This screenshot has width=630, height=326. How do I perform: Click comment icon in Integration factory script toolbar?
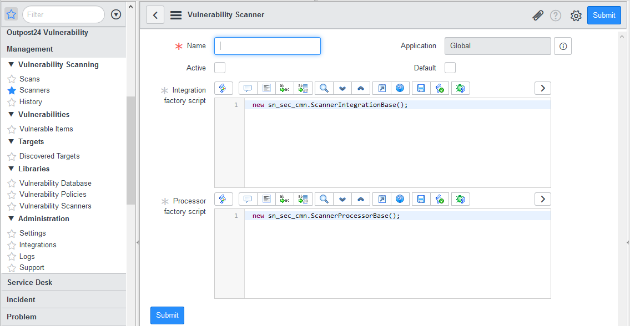point(248,88)
